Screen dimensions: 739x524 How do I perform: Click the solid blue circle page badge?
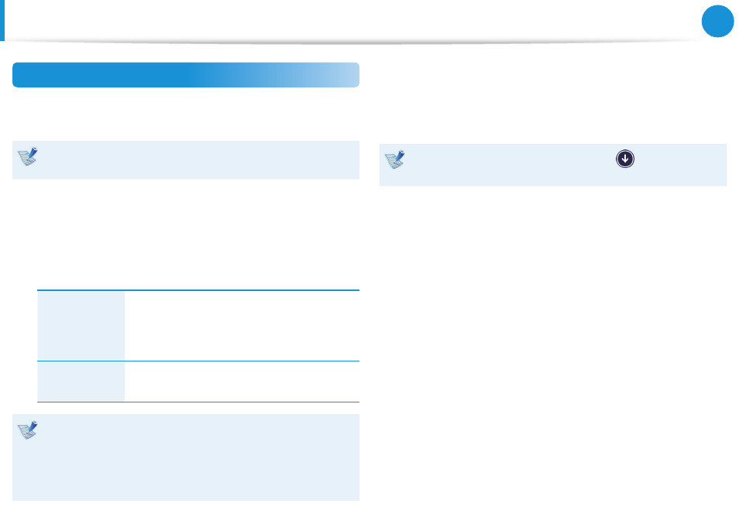click(x=717, y=21)
